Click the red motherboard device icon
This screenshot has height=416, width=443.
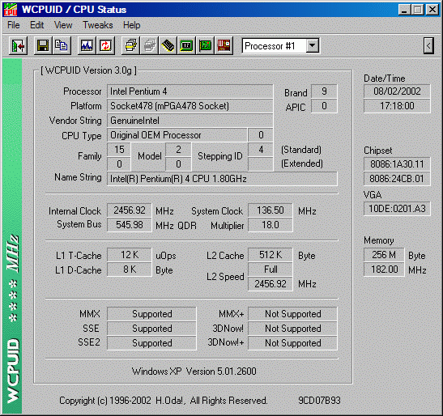coord(224,45)
